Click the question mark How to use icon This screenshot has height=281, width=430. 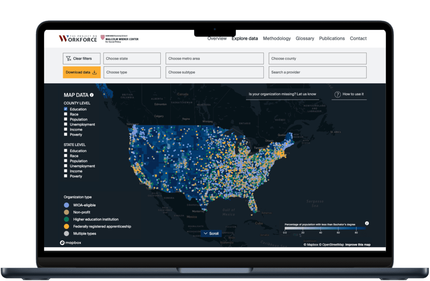tap(337, 94)
